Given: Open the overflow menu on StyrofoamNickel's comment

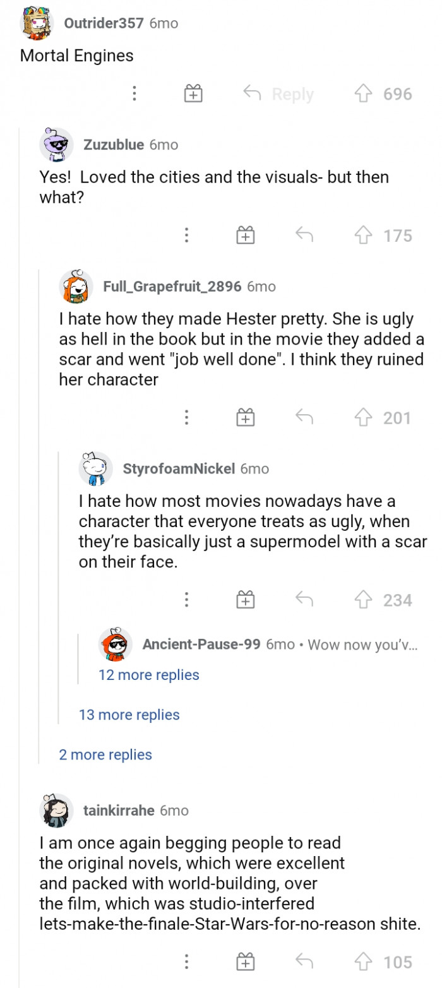Looking at the screenshot, I should tap(186, 600).
